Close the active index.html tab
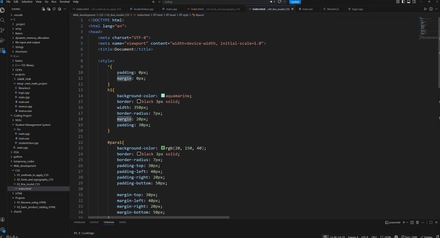Image resolution: width=440 pixels, height=238 pixels. pyautogui.click(x=292, y=9)
